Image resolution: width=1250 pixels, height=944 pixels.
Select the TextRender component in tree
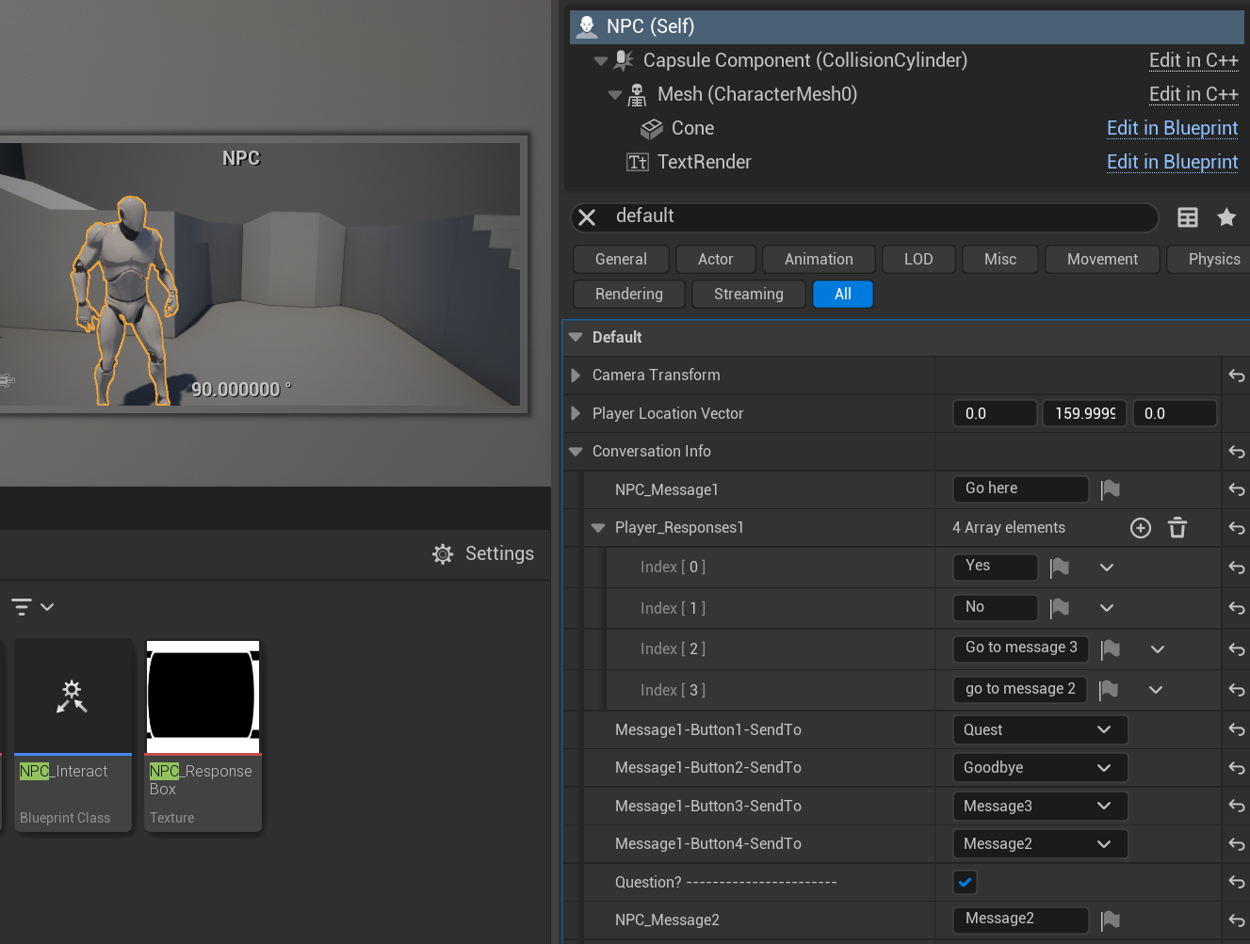click(x=704, y=162)
